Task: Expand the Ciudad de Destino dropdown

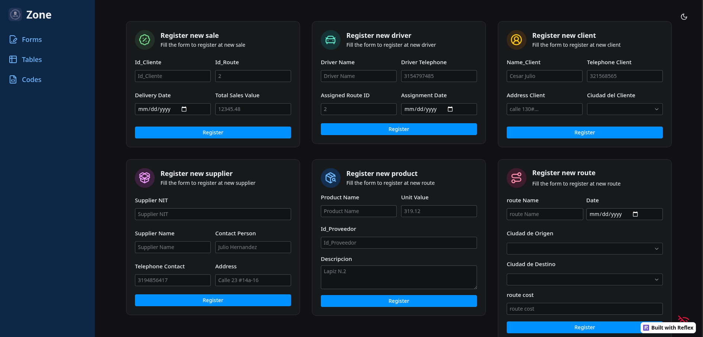Action: coord(584,279)
